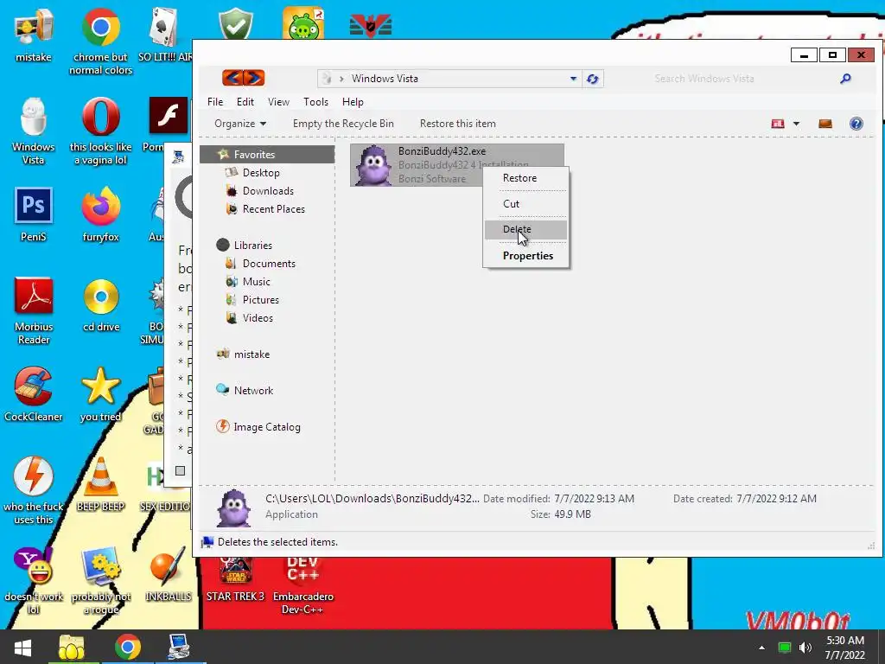Click the Windows Start button

22,647
